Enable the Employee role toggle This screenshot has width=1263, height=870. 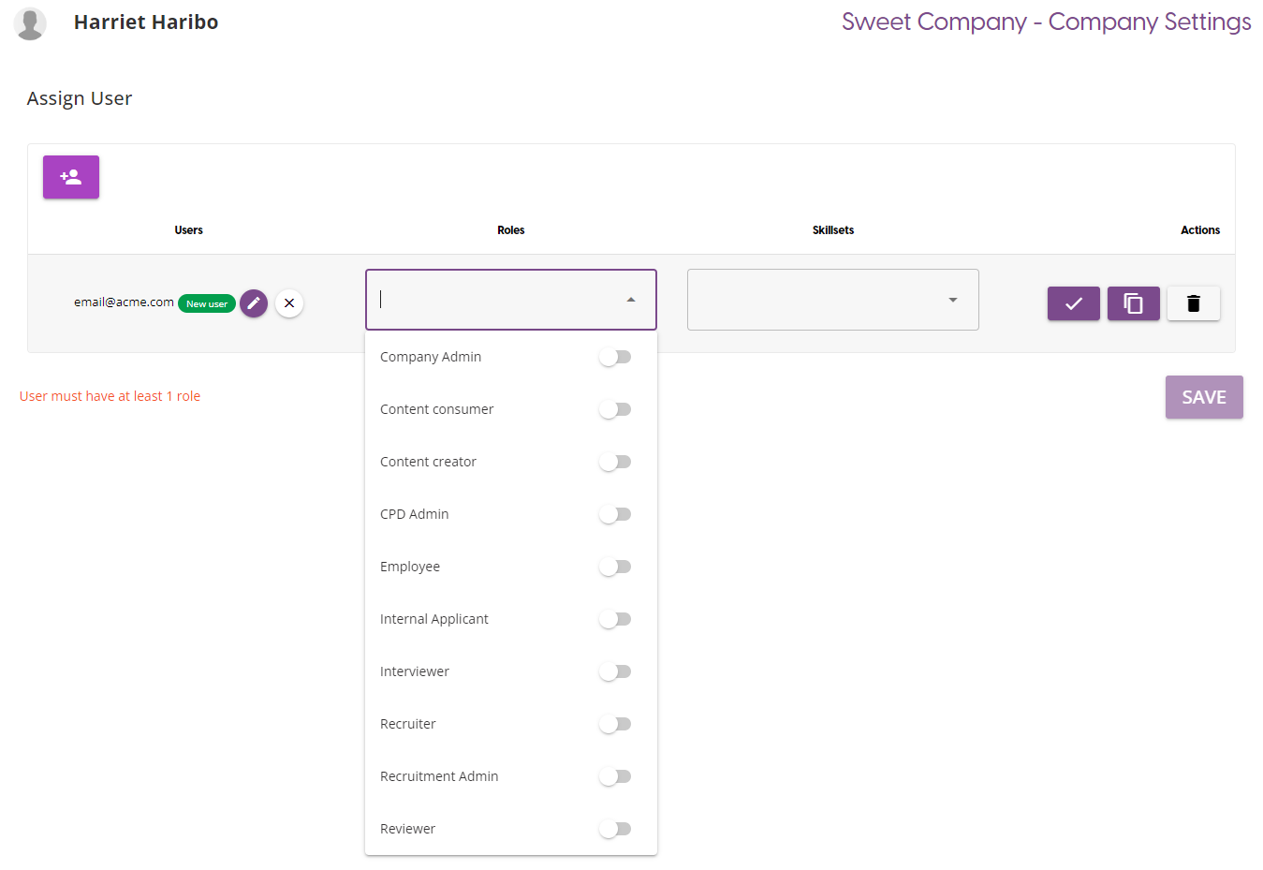coord(615,567)
